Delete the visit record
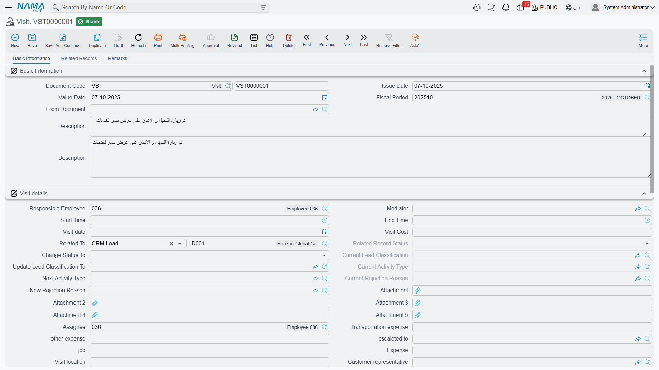 [289, 40]
